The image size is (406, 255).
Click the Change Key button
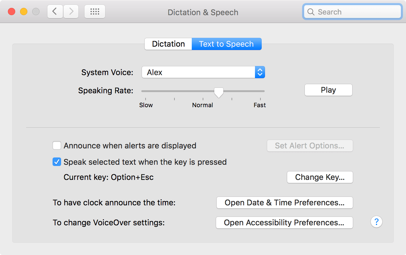320,177
